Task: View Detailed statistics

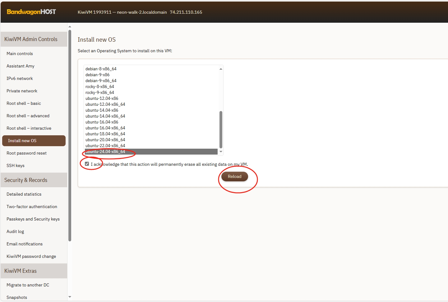Action: [x=24, y=194]
